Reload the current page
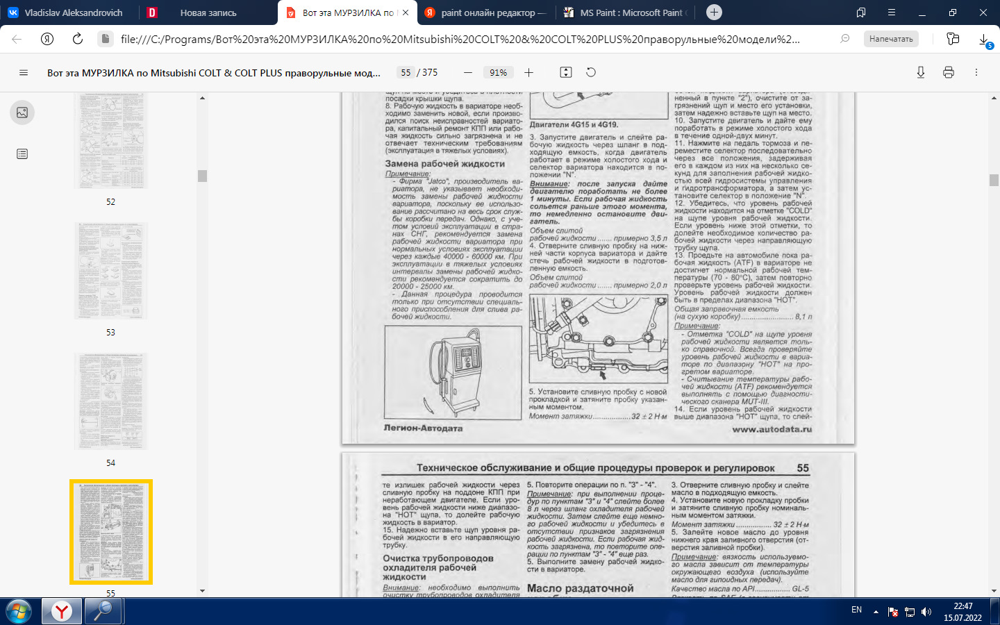This screenshot has width=1000, height=625. point(78,39)
